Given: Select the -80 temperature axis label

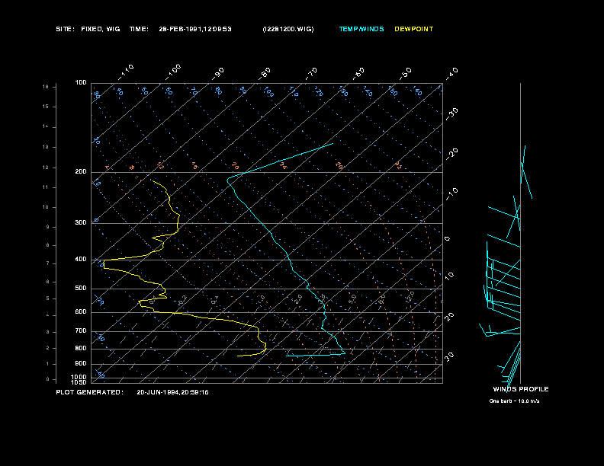Looking at the screenshot, I should (264, 74).
